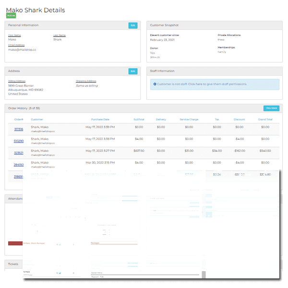
Task: Select billing address line '1899 Great Barrier'
Action: 21,86
